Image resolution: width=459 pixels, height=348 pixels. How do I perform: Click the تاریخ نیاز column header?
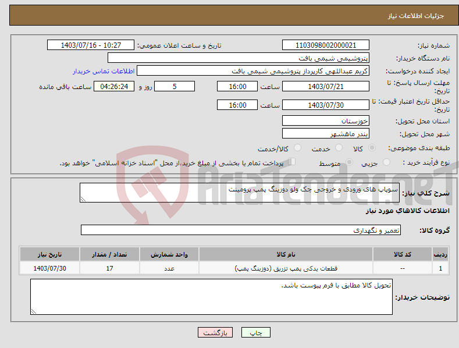pyautogui.click(x=49, y=254)
